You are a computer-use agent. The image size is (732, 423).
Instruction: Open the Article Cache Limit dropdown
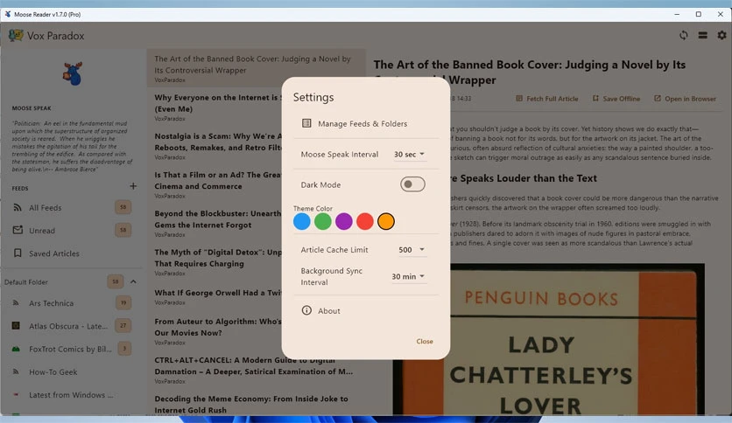pos(412,250)
